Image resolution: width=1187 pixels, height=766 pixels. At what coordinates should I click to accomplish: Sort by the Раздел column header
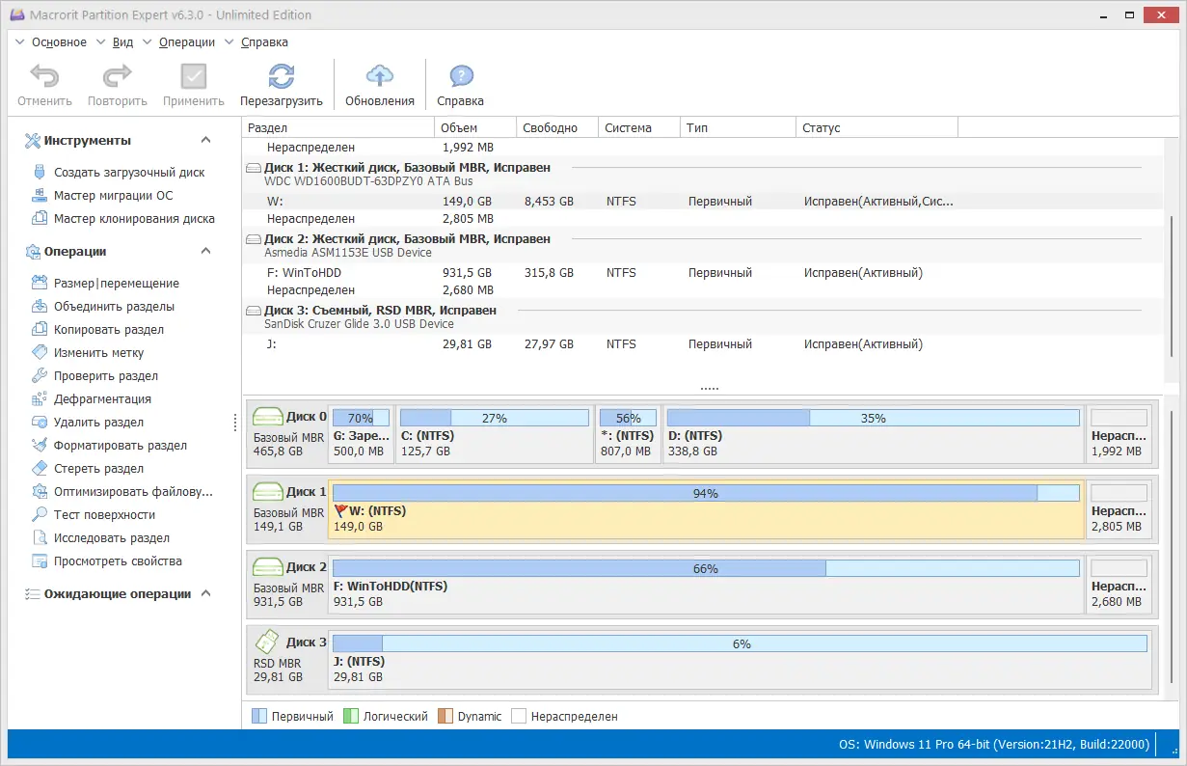pos(338,127)
